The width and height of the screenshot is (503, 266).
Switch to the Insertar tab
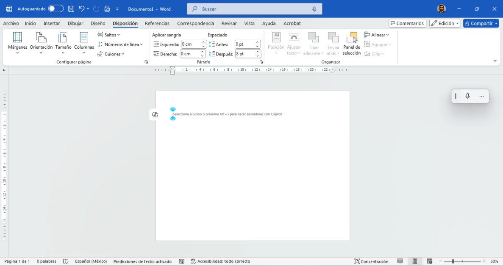(52, 23)
